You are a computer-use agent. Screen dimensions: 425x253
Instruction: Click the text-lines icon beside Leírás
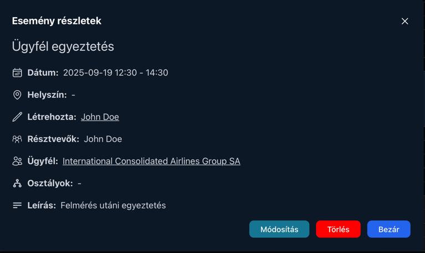[x=17, y=205]
